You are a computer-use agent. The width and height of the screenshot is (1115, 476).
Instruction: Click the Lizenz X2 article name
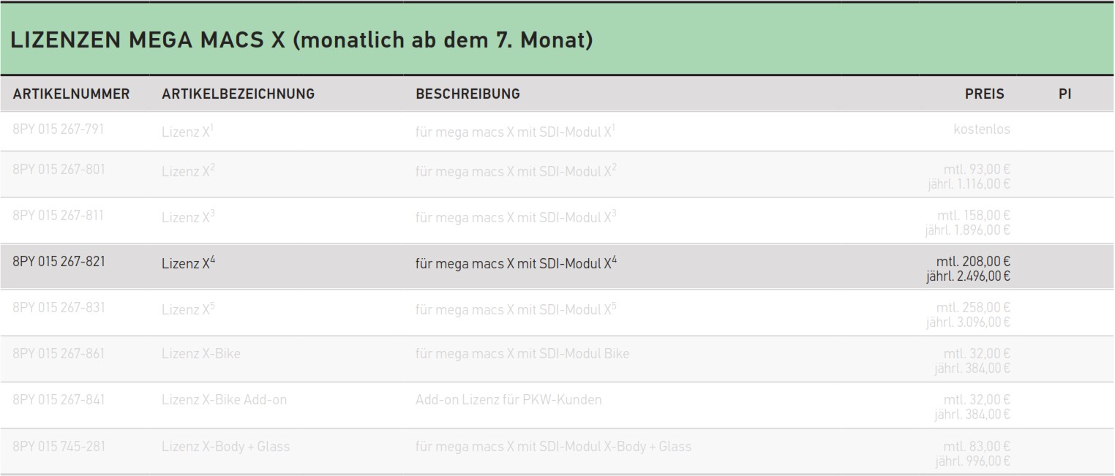(x=188, y=171)
